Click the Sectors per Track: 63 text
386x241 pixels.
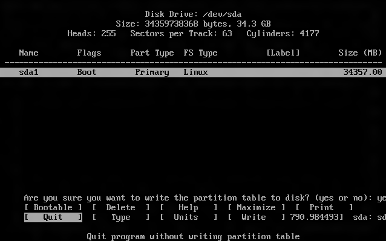pyautogui.click(x=181, y=33)
